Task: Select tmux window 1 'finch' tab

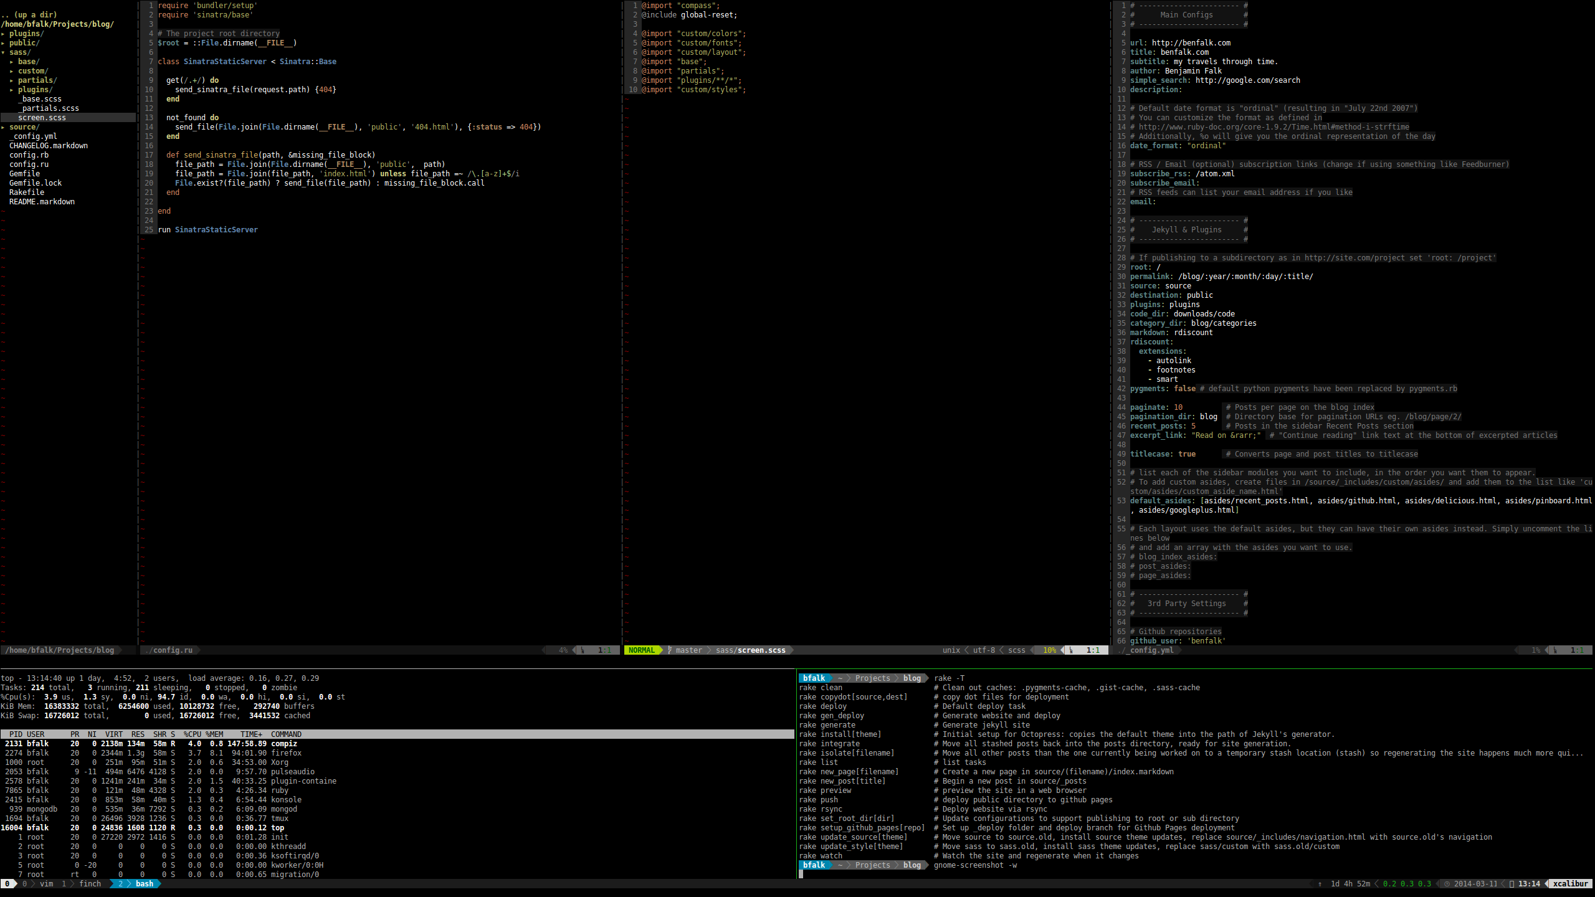Action: coord(81,884)
